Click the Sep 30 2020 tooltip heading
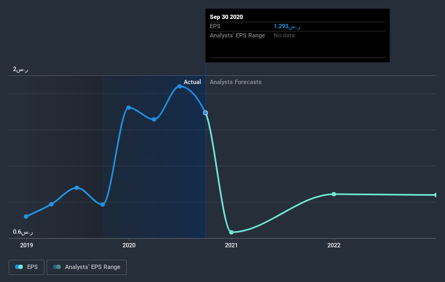 226,17
